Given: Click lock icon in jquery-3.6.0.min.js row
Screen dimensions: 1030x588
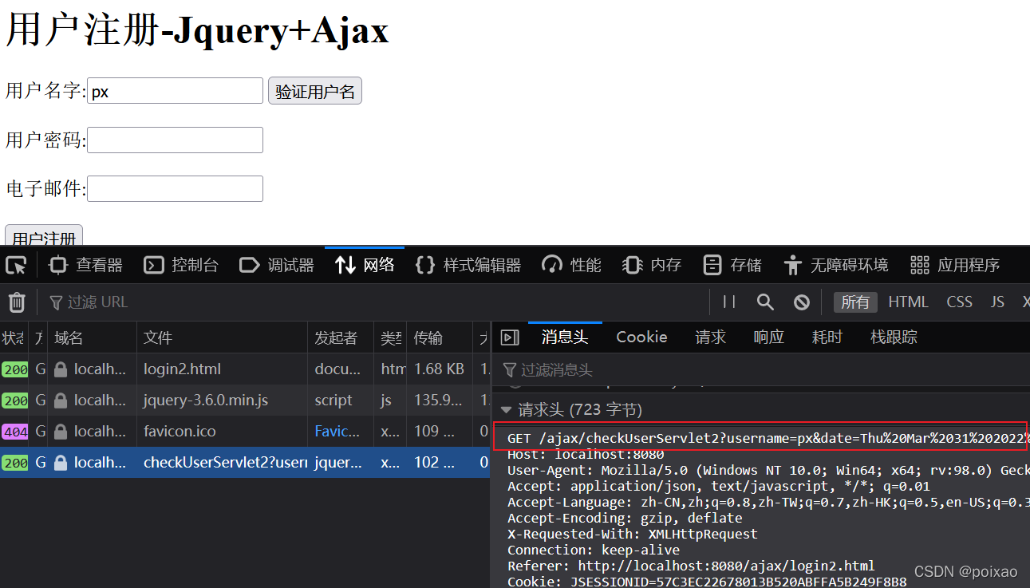Looking at the screenshot, I should (x=60, y=401).
